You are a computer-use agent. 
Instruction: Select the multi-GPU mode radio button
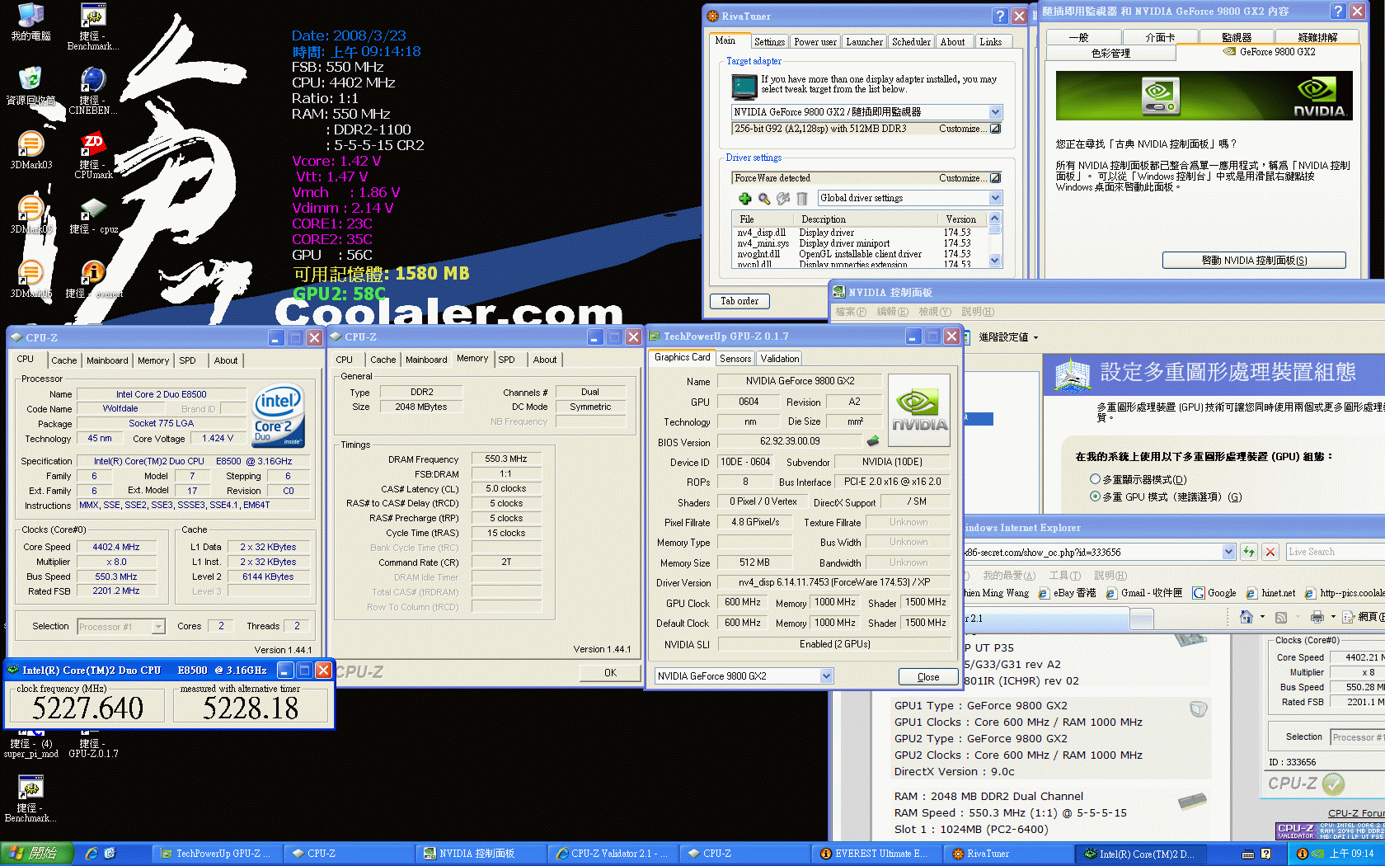tap(1095, 497)
